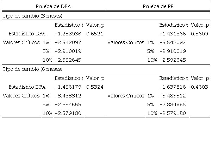Viewport: 212px width, 143px height.
Task: Click 6-month DFA 10% critical value -2.579180
Action: click(x=68, y=113)
